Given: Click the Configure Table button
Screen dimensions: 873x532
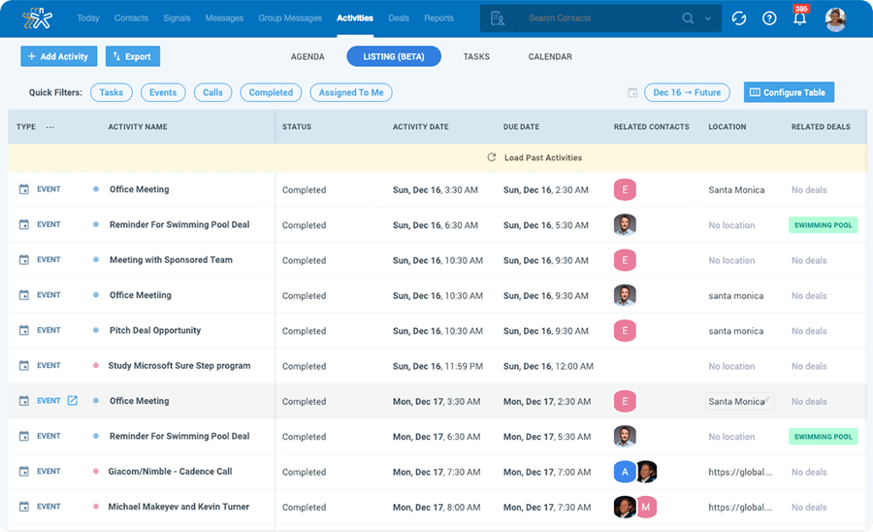Looking at the screenshot, I should [789, 92].
